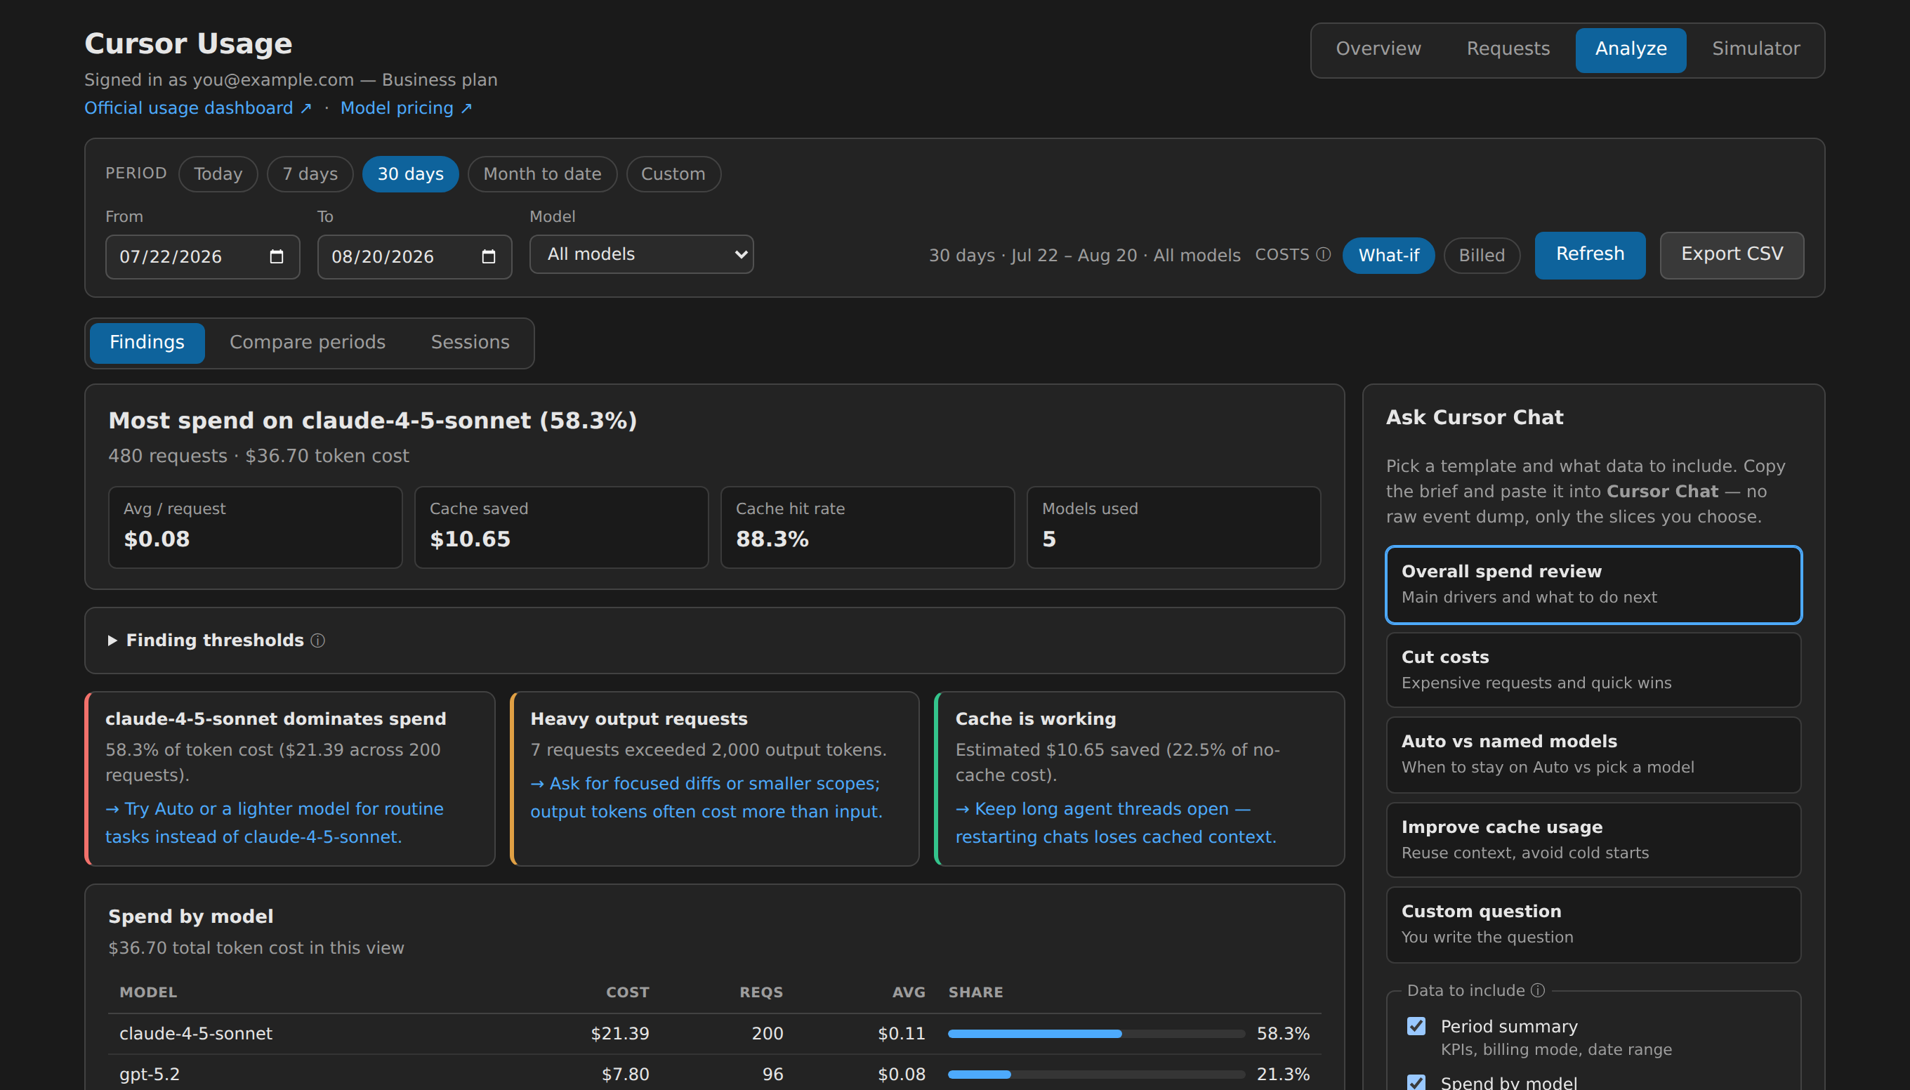Click the Cache saved $10.65 tile

tap(561, 527)
